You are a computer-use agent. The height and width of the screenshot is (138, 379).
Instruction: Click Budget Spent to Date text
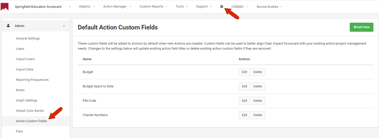(x=98, y=86)
